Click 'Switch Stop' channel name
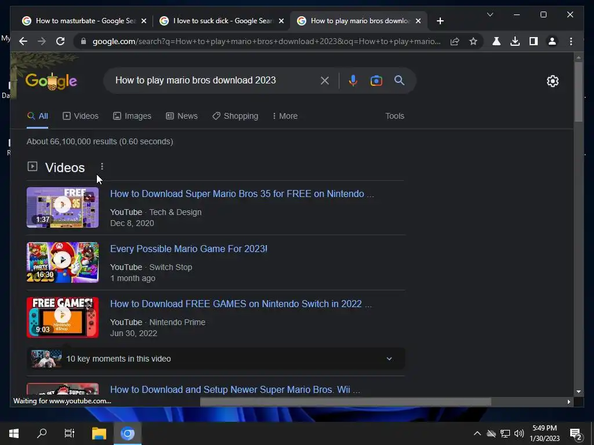This screenshot has height=445, width=594. pyautogui.click(x=171, y=267)
